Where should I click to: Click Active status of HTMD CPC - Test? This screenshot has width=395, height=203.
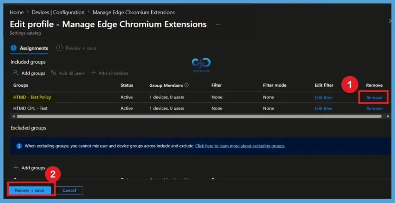pyautogui.click(x=127, y=108)
